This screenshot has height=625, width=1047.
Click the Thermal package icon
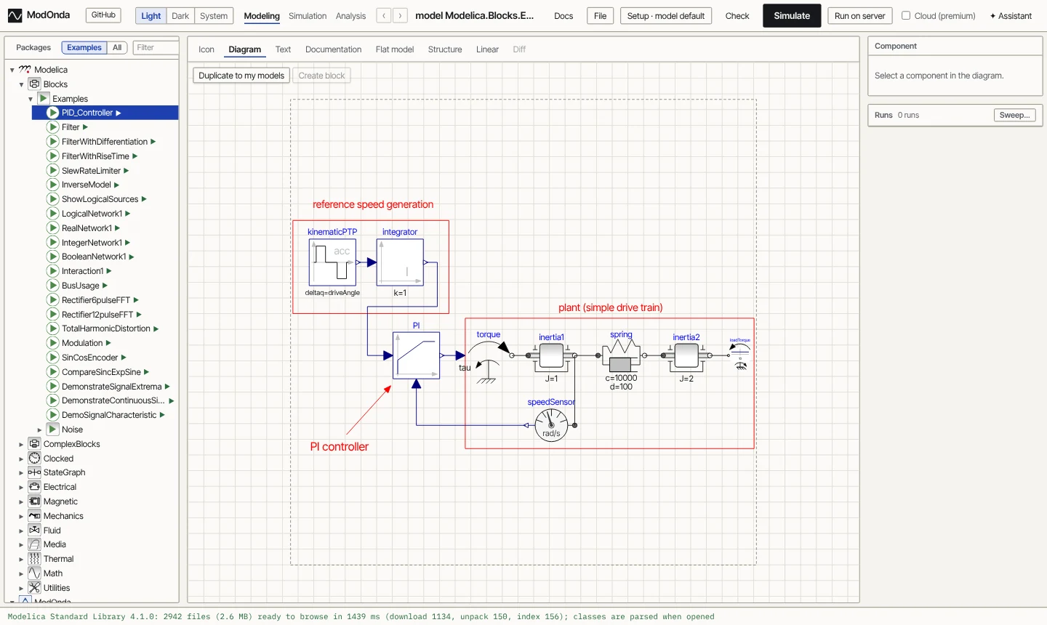coord(34,559)
